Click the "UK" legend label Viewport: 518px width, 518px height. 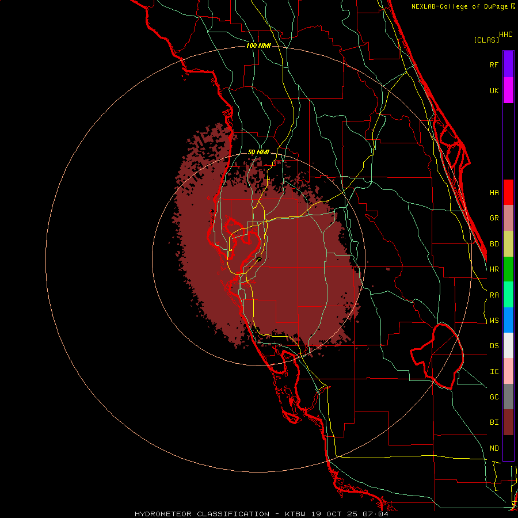point(494,90)
